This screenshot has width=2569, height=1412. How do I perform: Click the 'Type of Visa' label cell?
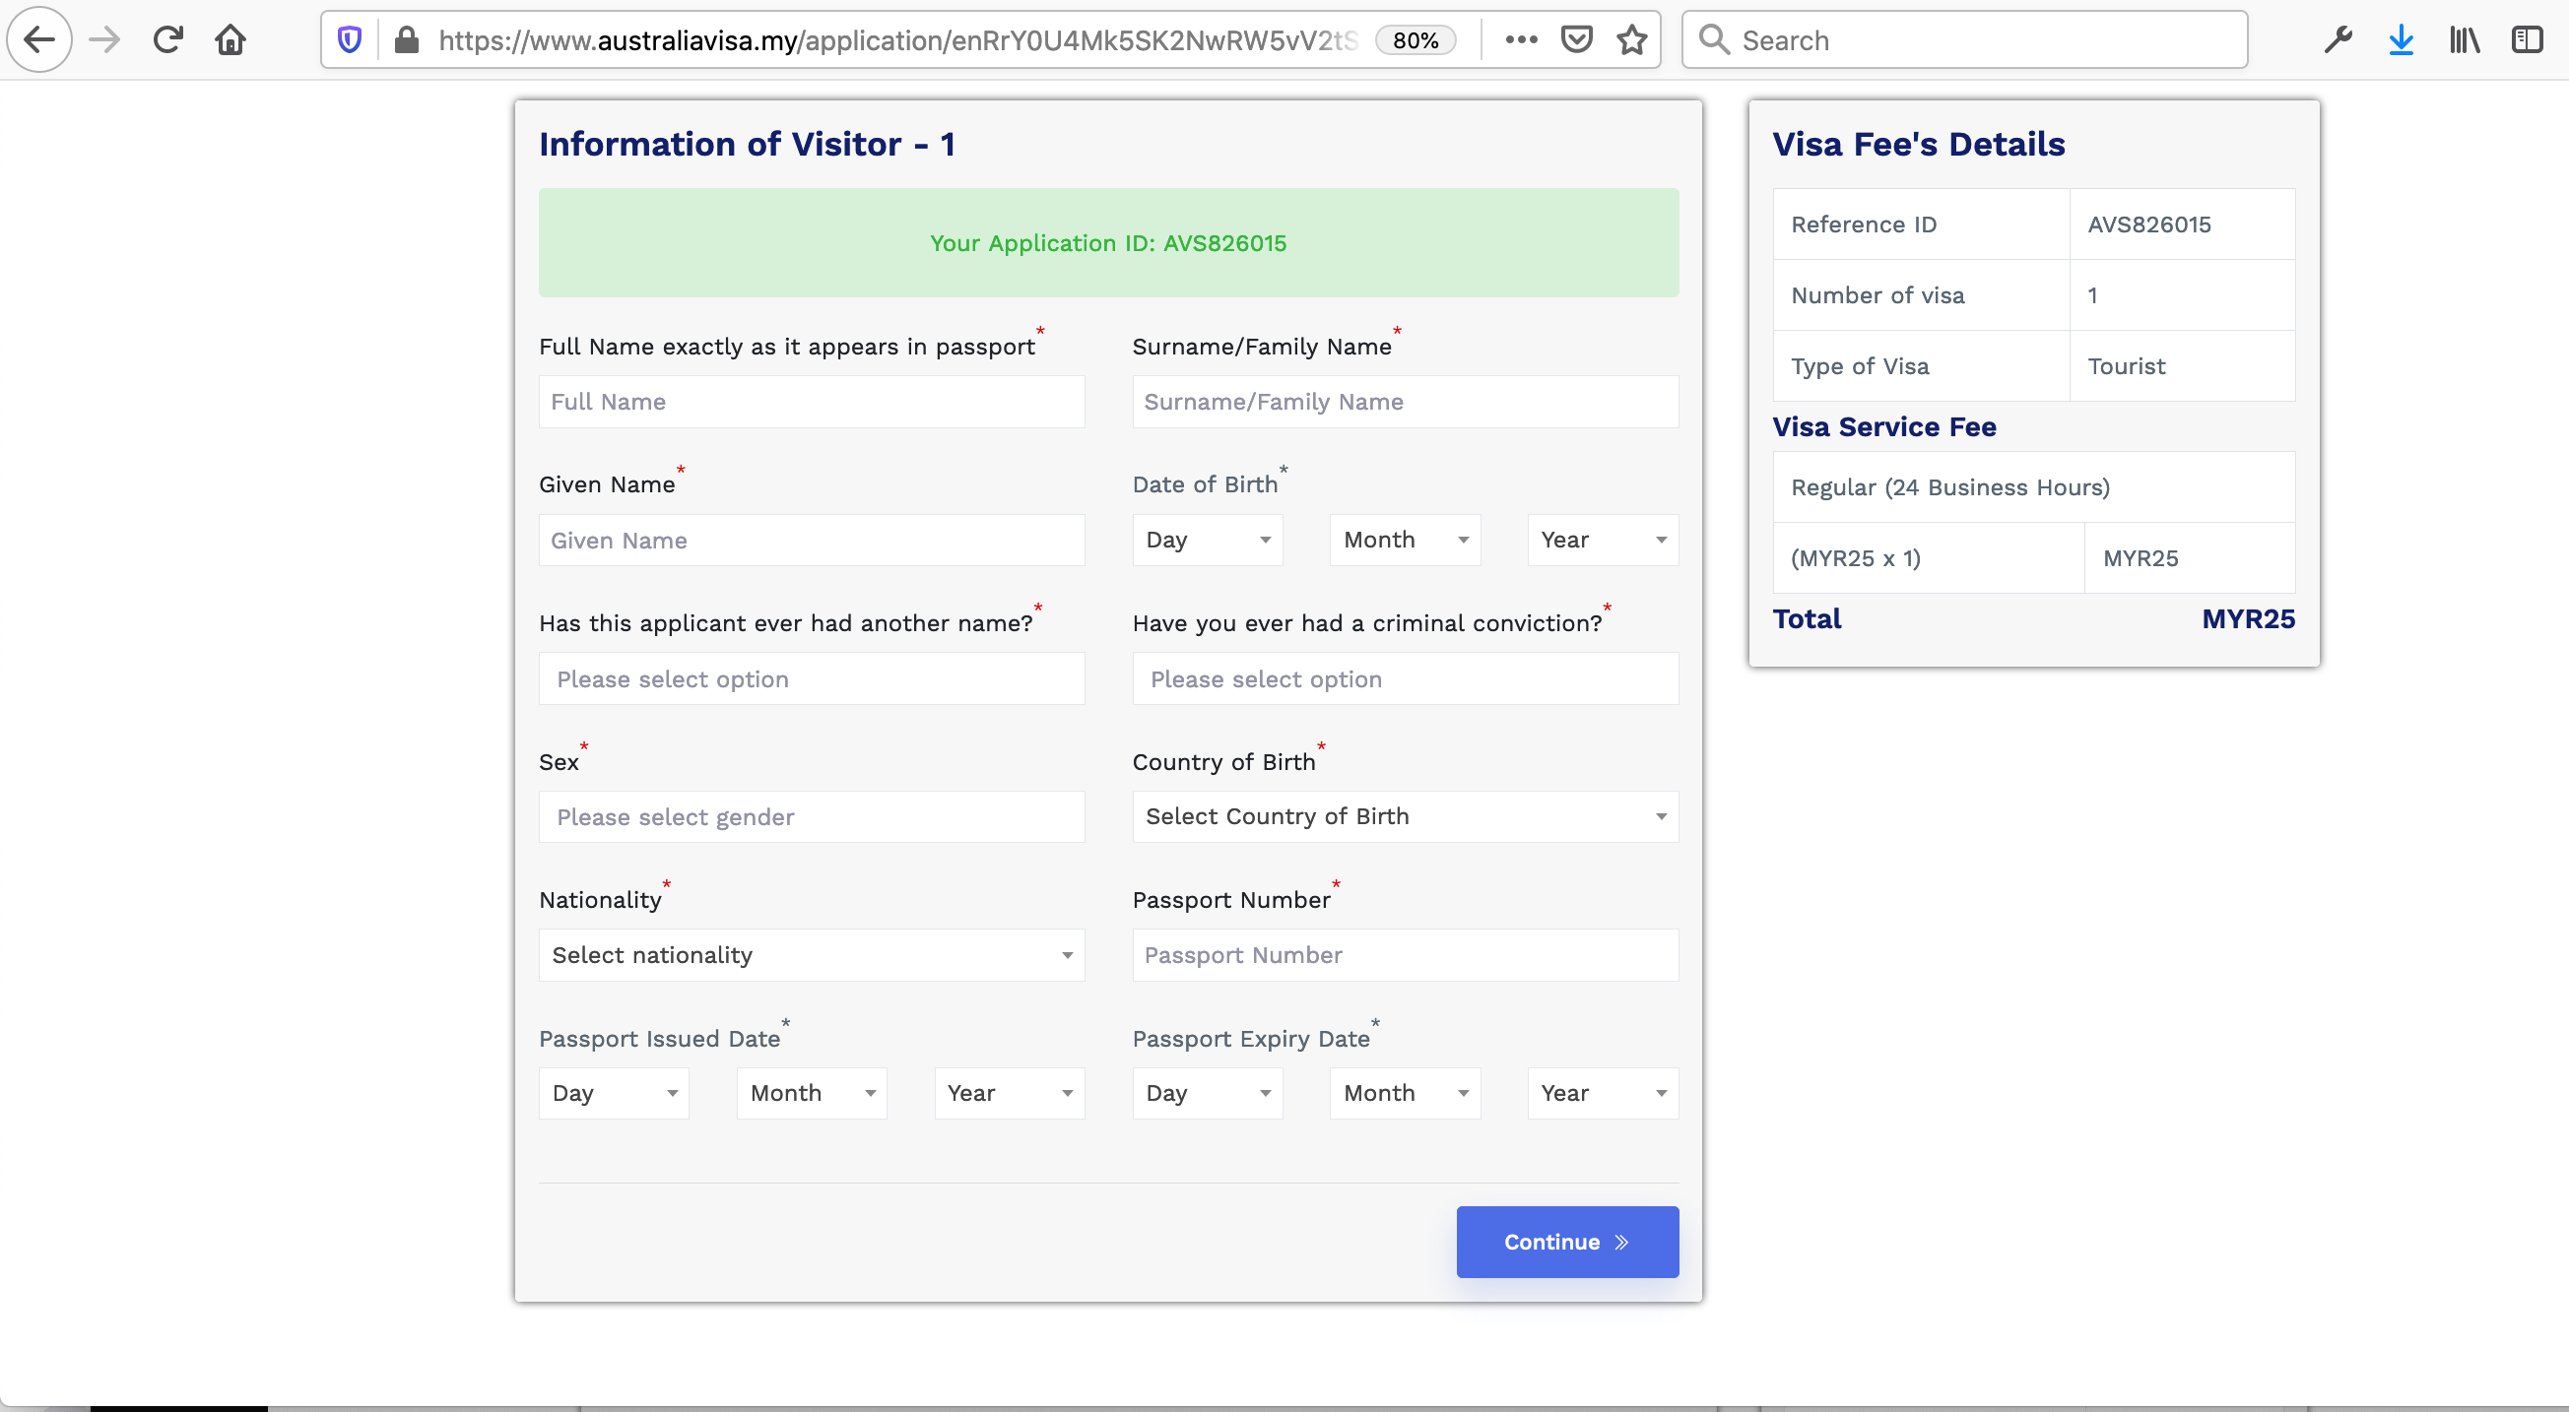[1921, 366]
